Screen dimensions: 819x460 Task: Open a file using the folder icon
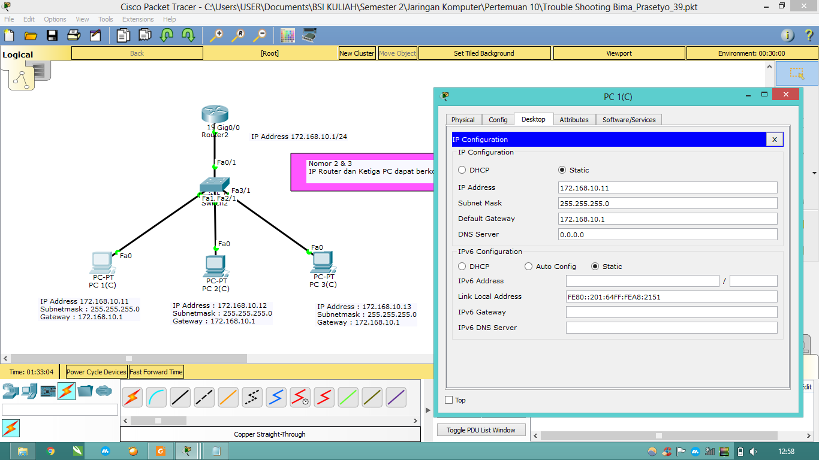point(31,35)
